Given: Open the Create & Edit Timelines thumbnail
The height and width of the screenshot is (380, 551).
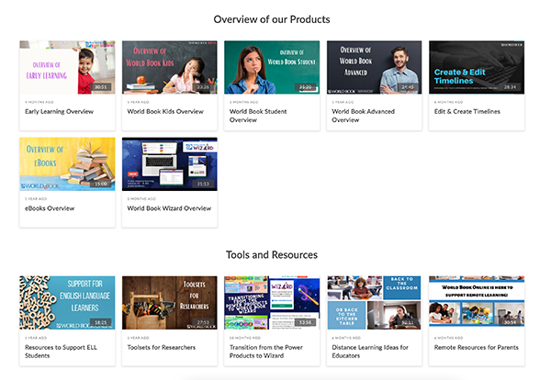Looking at the screenshot, I should click(477, 67).
